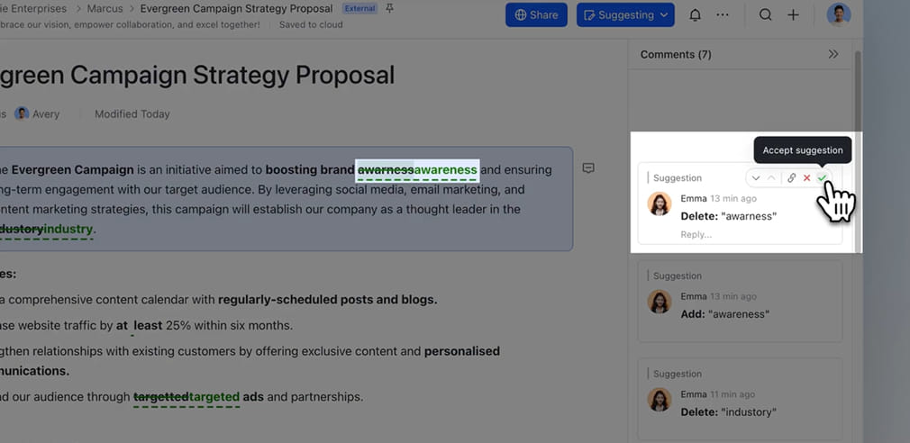Image resolution: width=910 pixels, height=443 pixels.
Task: Go to the next suggestion with down chevron
Action: point(756,178)
